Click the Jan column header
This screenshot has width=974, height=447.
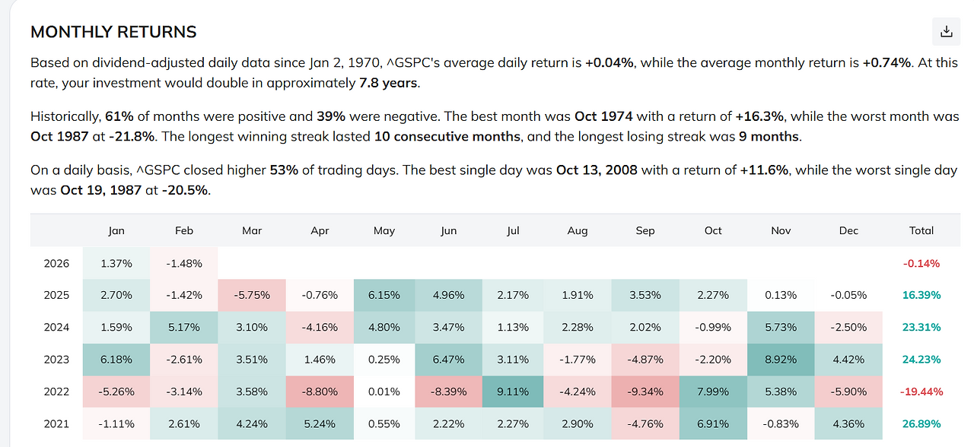pos(116,230)
